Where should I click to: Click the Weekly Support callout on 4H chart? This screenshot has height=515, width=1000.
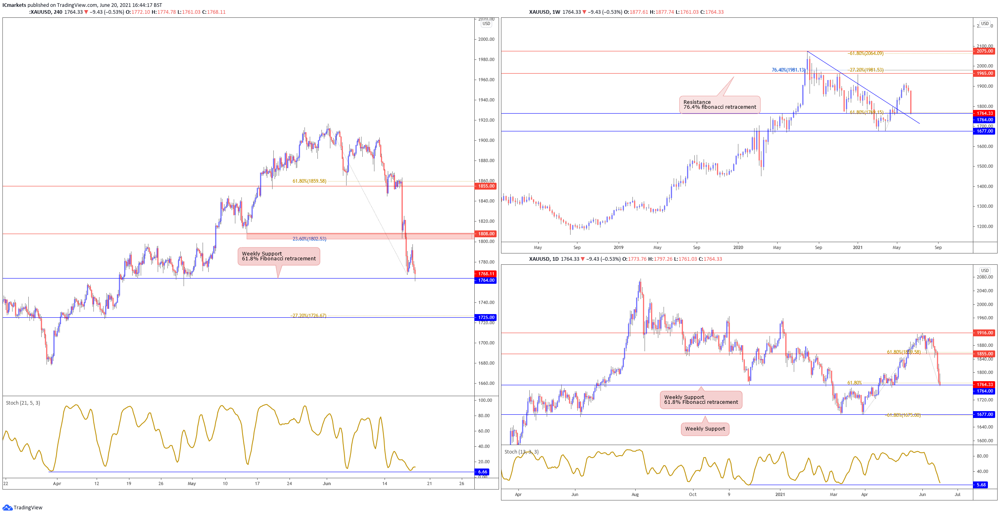(279, 256)
